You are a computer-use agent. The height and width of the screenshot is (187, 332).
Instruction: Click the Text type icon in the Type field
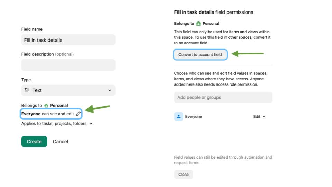point(27,90)
